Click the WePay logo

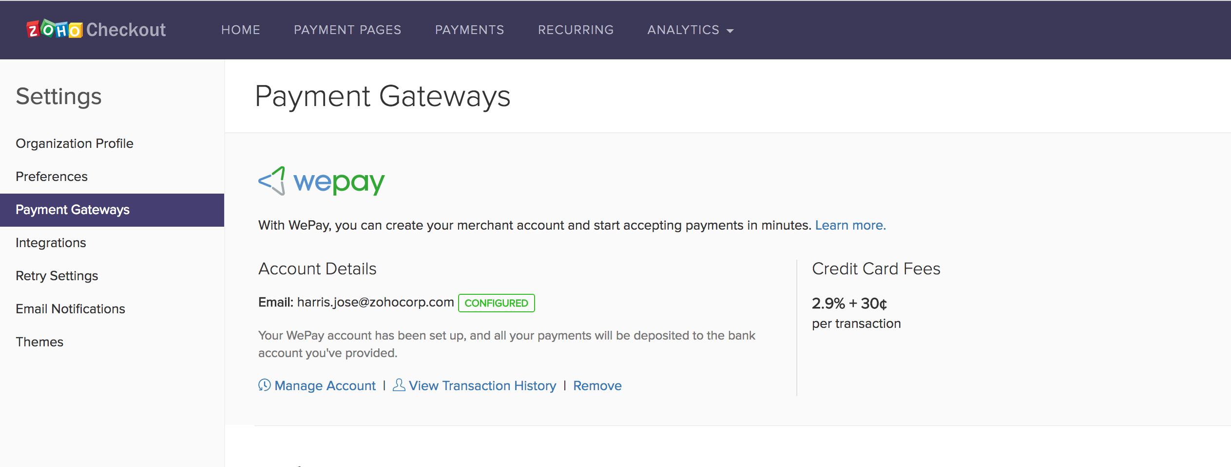pyautogui.click(x=322, y=181)
